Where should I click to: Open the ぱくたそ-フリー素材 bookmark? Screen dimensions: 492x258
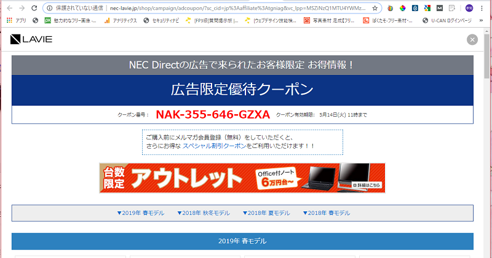coord(388,20)
